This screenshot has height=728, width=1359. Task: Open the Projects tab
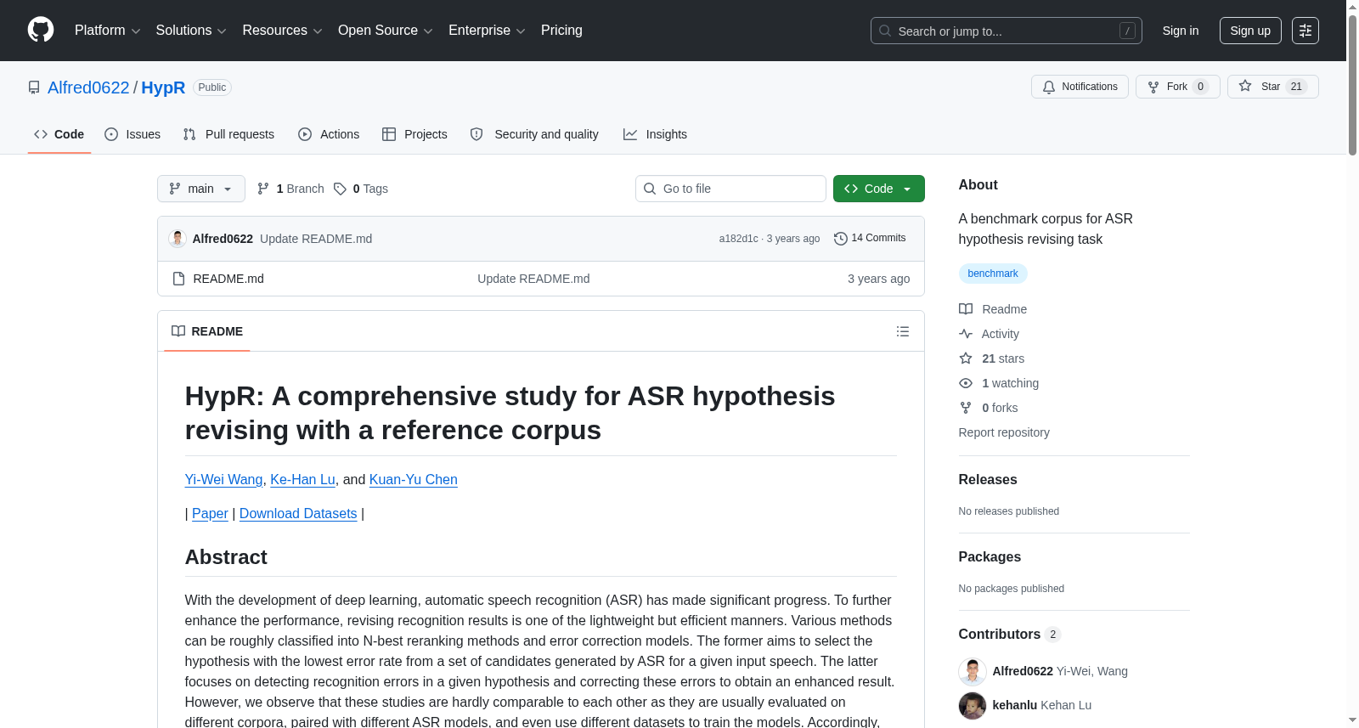point(414,134)
